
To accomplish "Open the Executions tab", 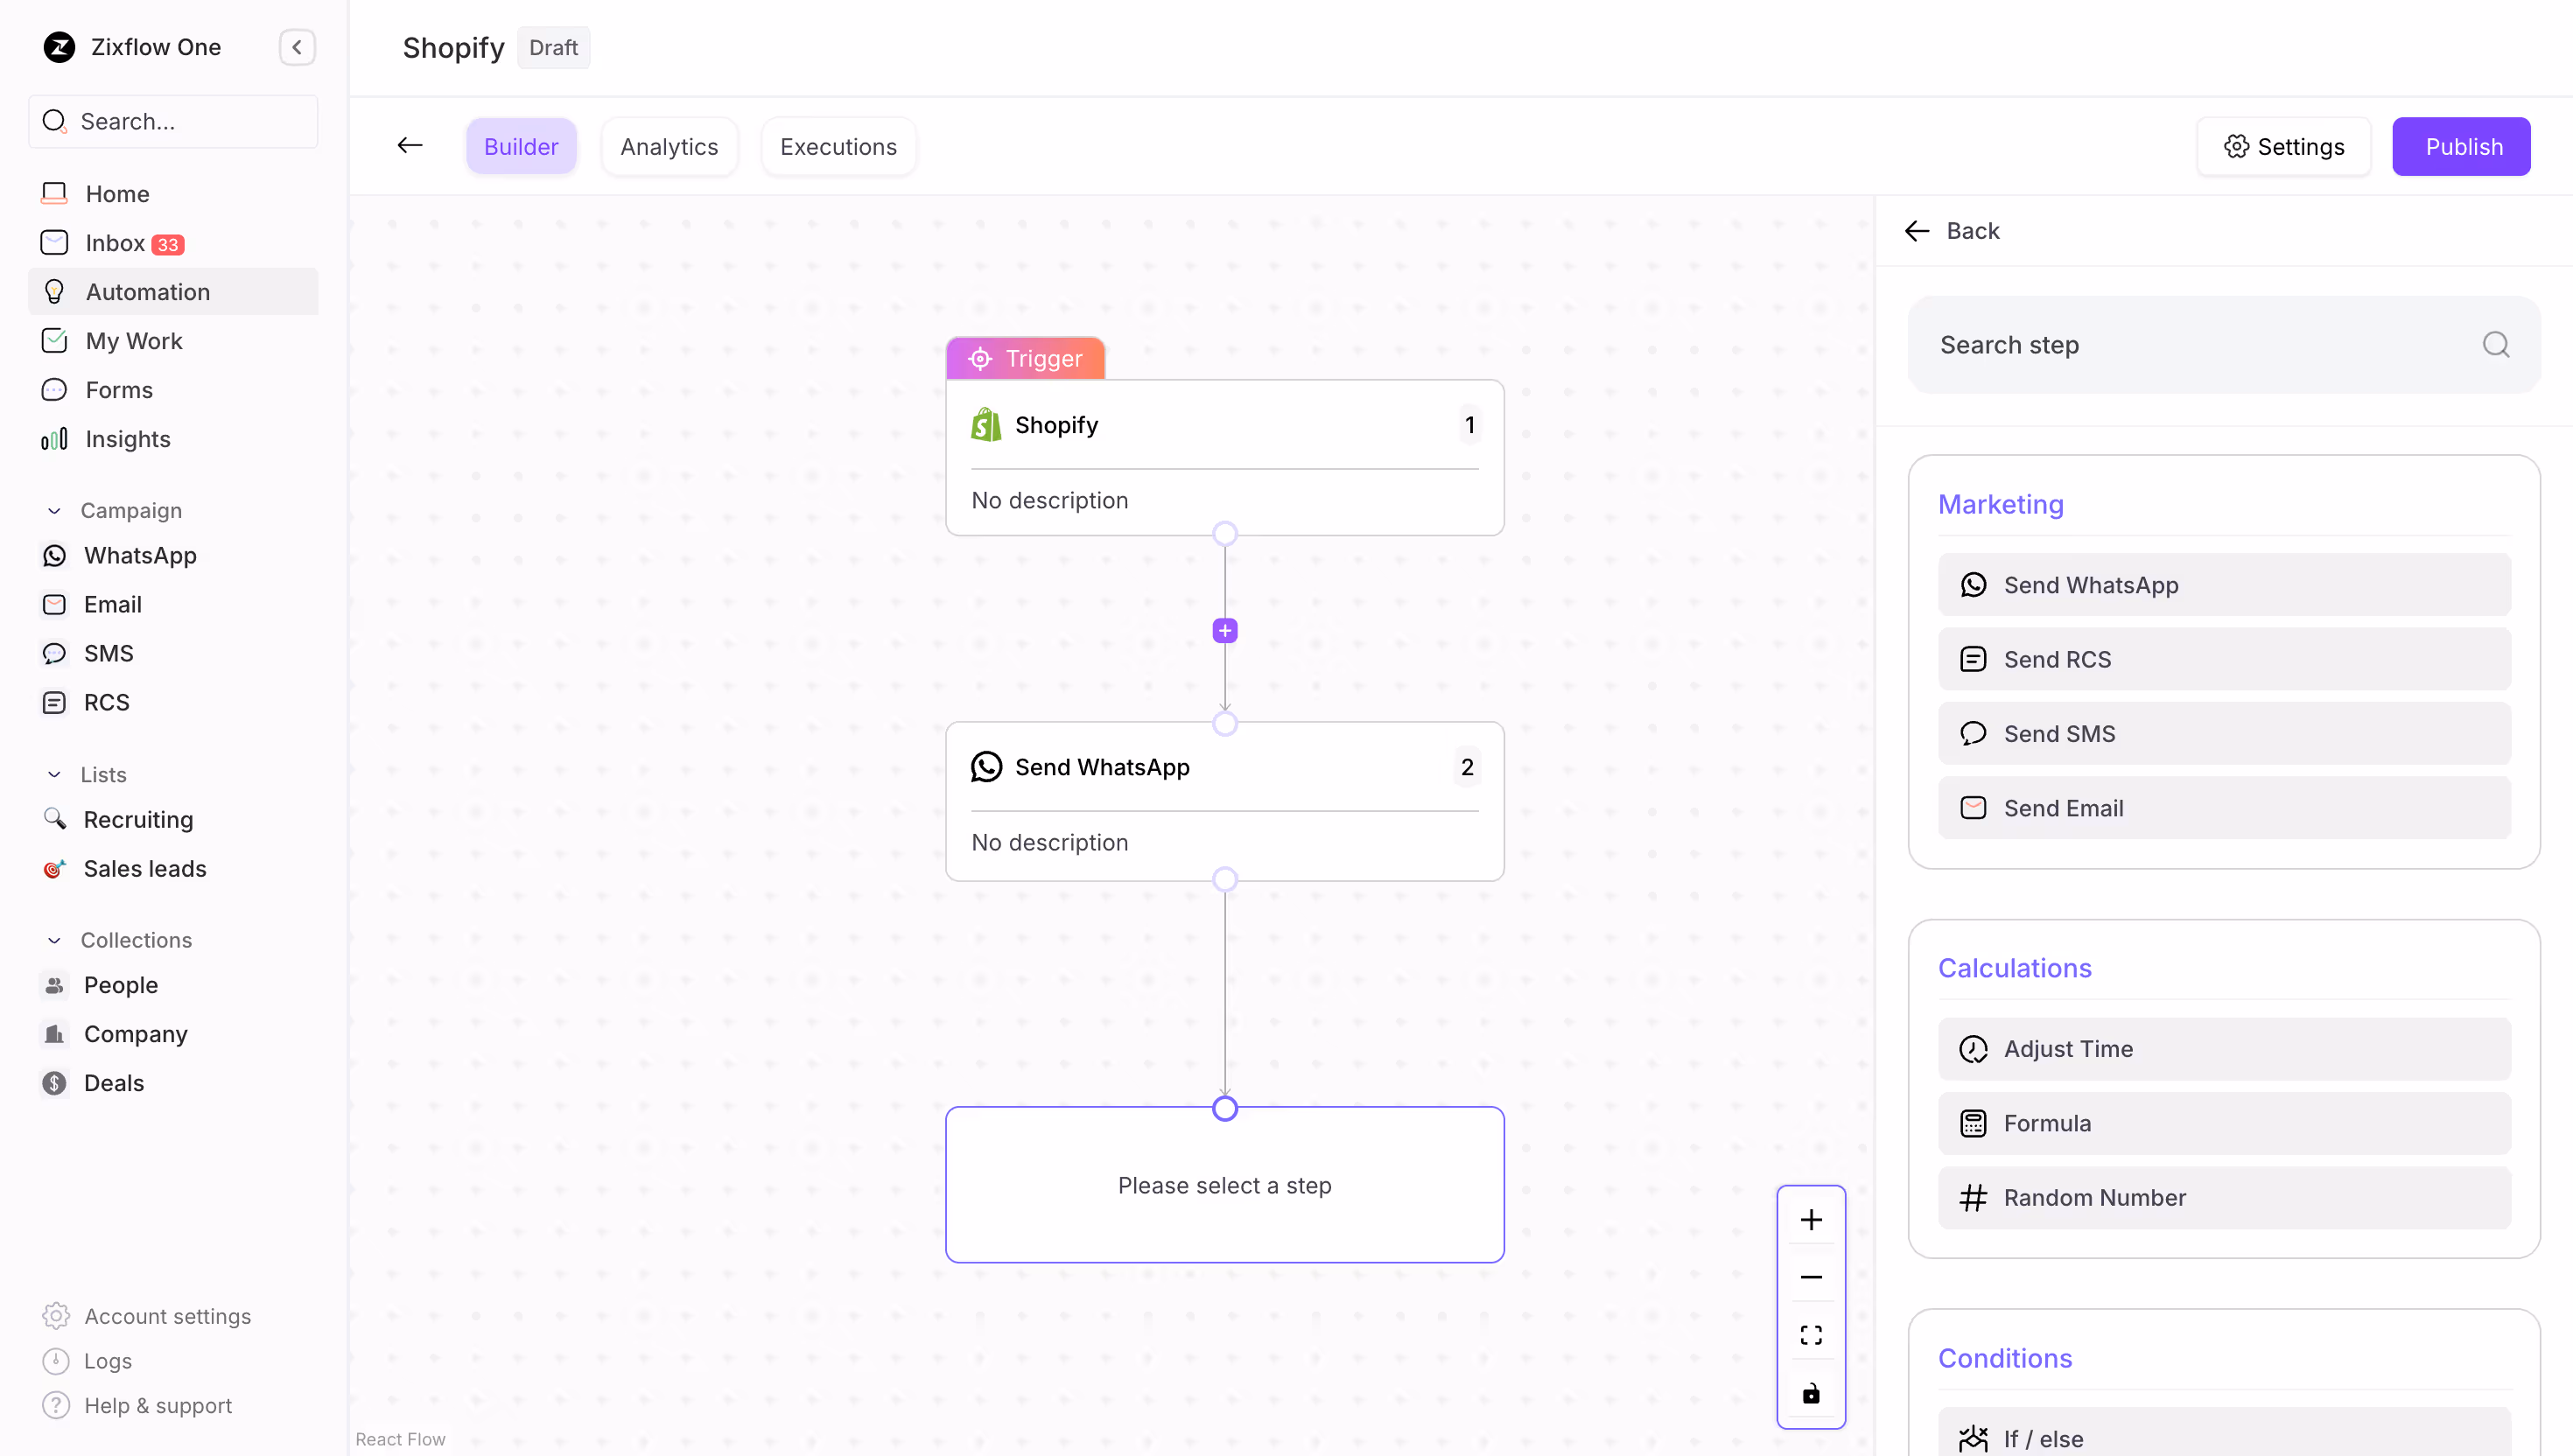I will (838, 147).
